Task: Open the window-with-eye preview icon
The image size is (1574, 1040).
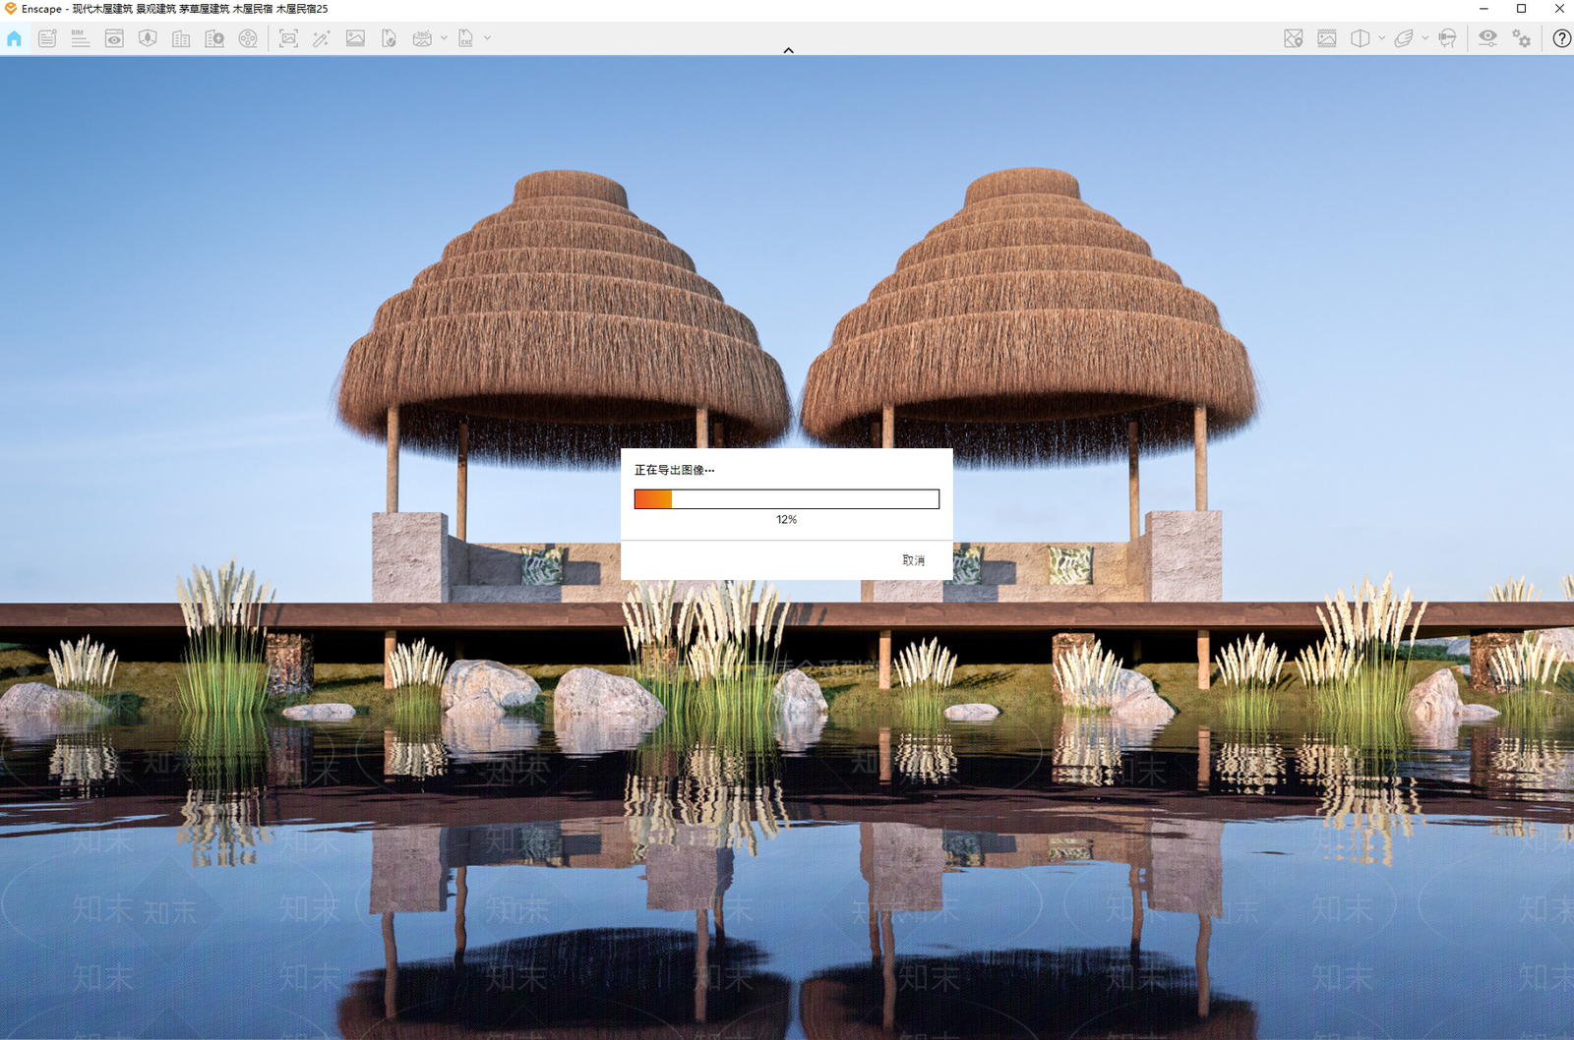Action: click(114, 38)
